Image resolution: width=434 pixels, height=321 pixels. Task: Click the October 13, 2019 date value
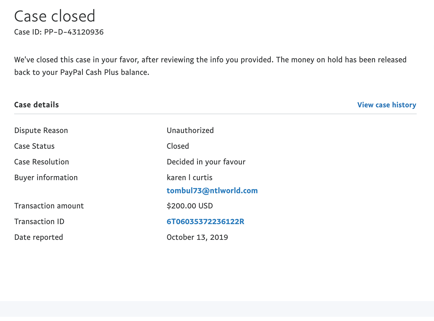point(197,237)
